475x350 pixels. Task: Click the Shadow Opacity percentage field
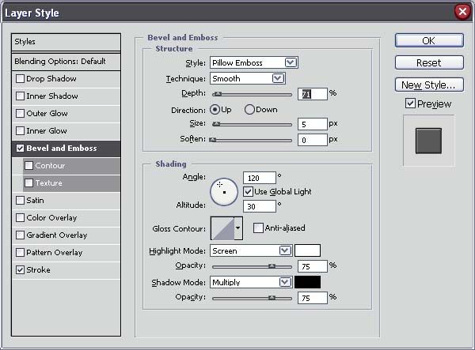(313, 298)
